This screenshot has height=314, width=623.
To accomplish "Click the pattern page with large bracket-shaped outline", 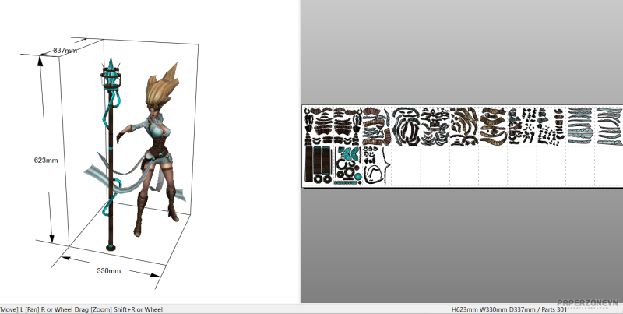I will point(377,165).
